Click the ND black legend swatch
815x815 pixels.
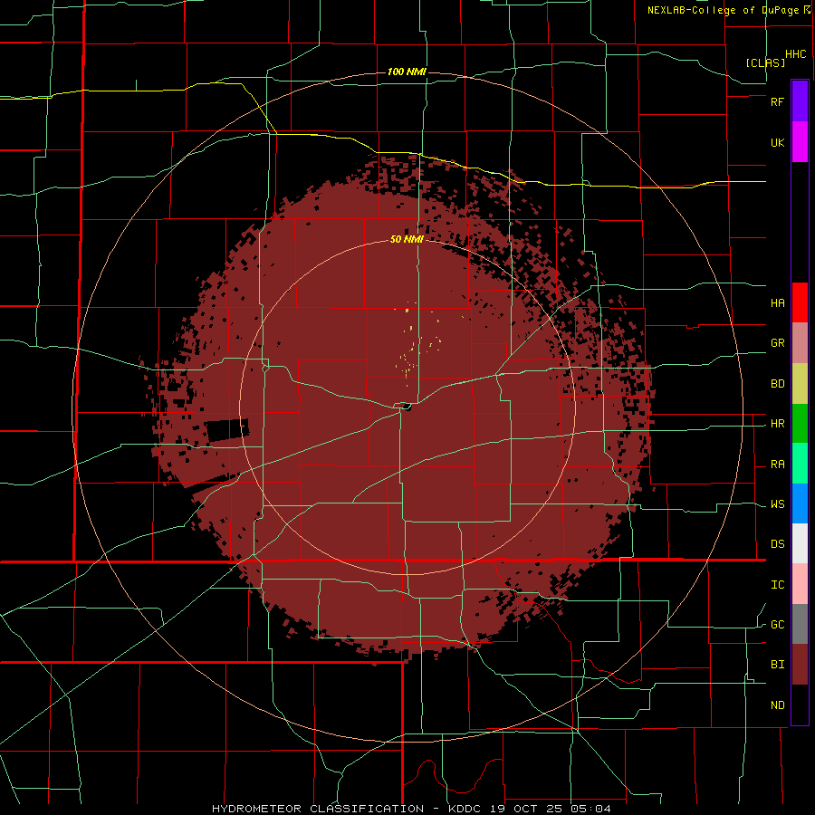800,705
